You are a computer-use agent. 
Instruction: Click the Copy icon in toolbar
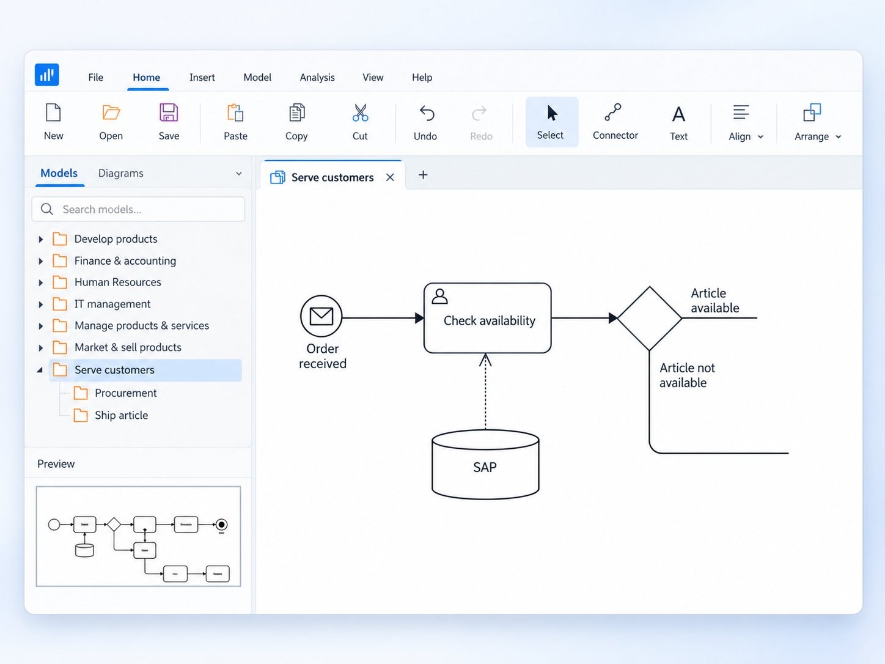point(296,113)
